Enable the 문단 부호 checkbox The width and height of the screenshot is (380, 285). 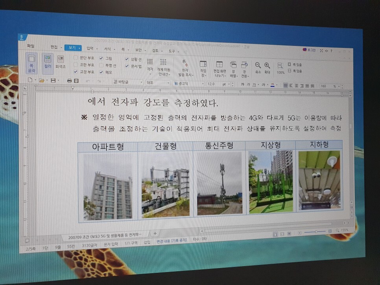[76, 58]
